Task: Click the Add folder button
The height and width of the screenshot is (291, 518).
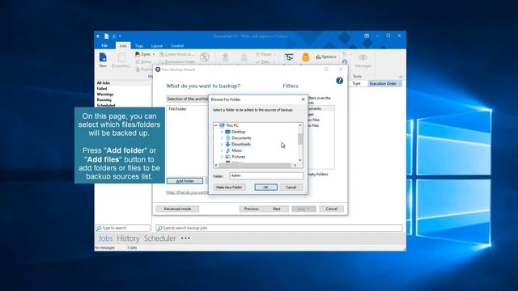Action: (185, 181)
